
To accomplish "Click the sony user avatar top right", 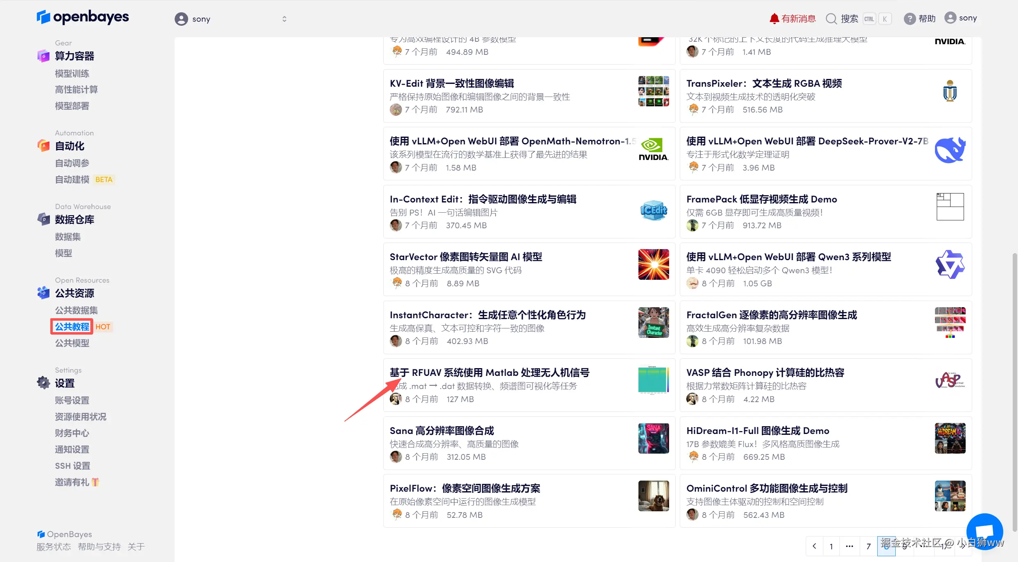I will (x=950, y=18).
